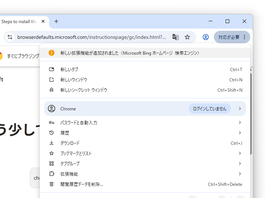Bookmark this page with the star icon

point(187,37)
